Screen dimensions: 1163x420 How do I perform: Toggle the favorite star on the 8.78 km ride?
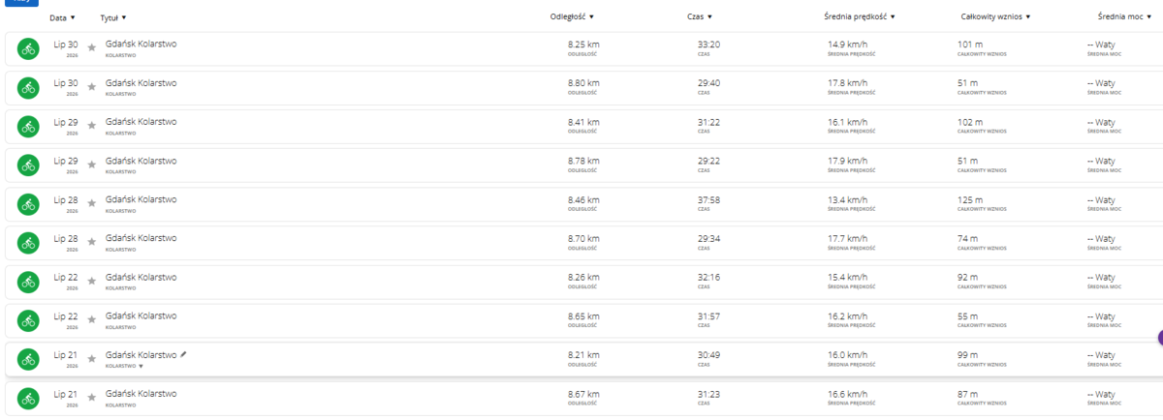click(x=92, y=164)
